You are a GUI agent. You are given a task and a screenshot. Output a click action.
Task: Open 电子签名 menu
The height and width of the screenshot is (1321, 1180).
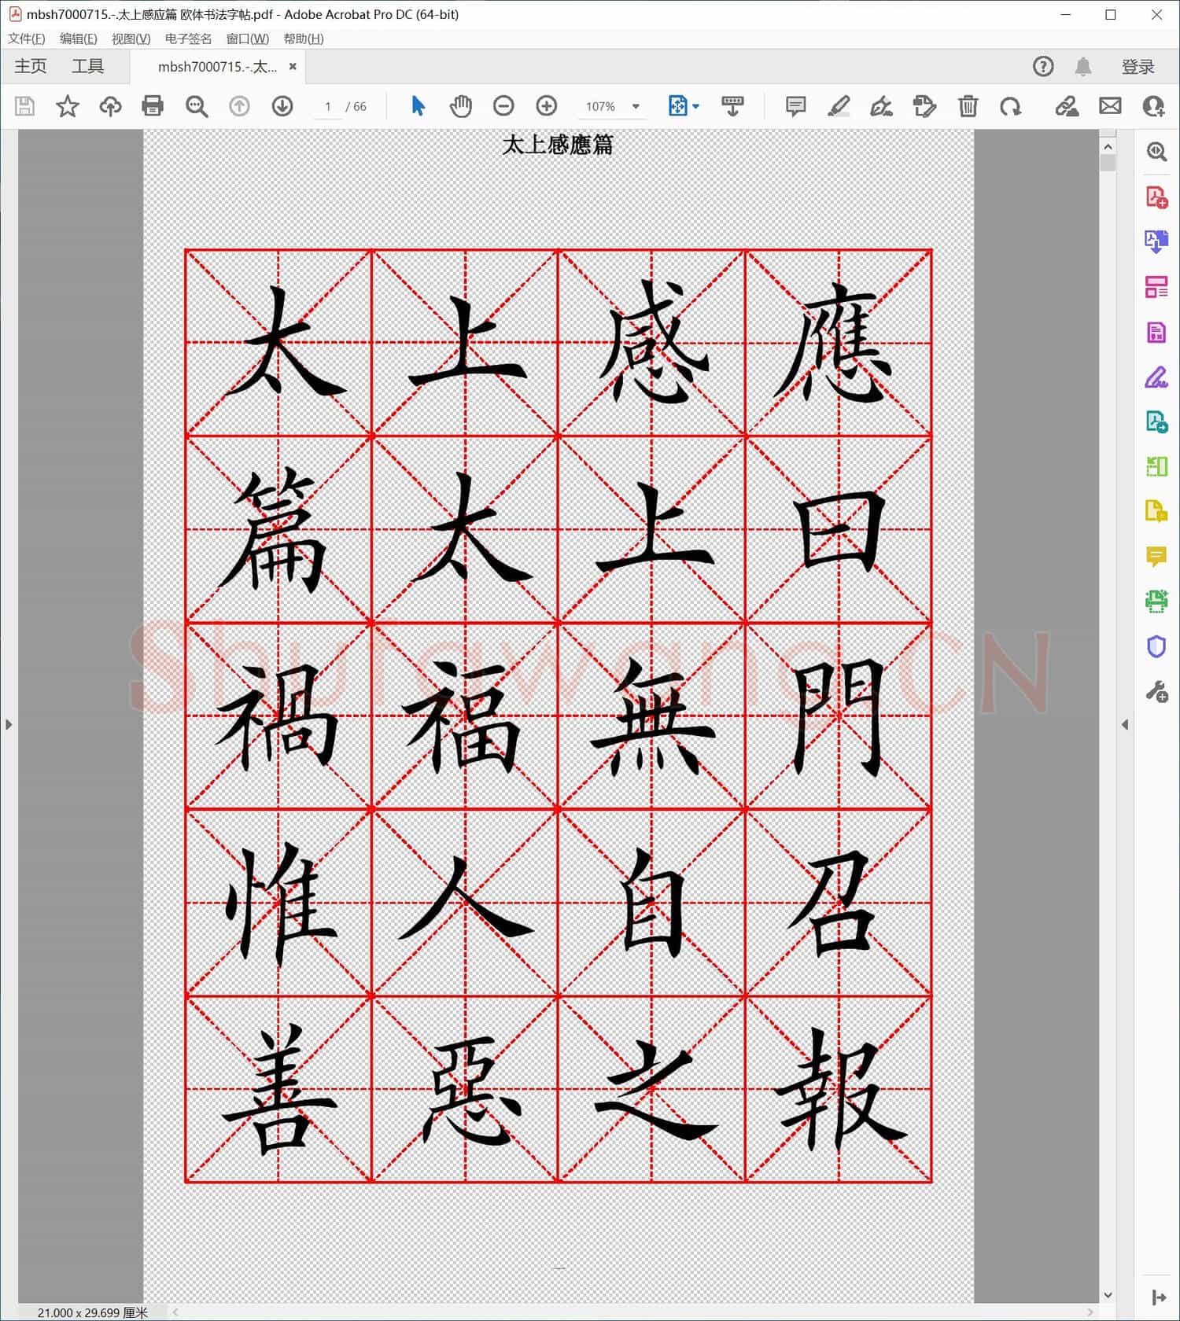click(x=188, y=39)
